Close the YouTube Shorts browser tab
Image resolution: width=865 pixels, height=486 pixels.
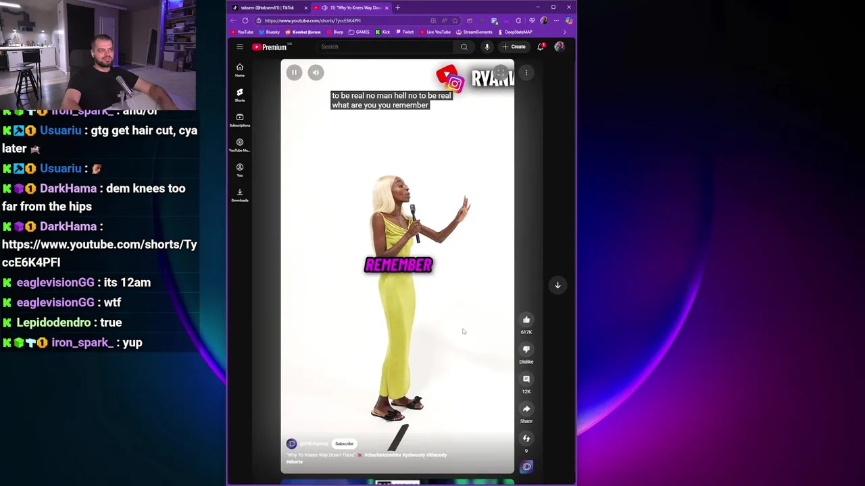(387, 7)
